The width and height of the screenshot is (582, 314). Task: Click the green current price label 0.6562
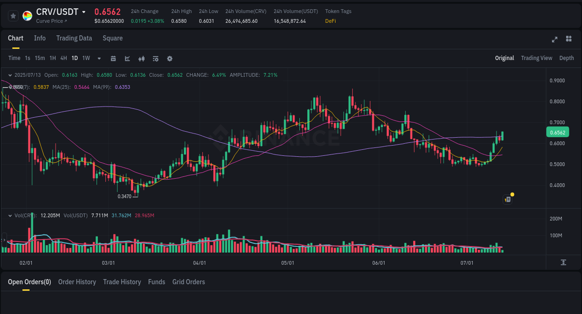click(x=557, y=132)
